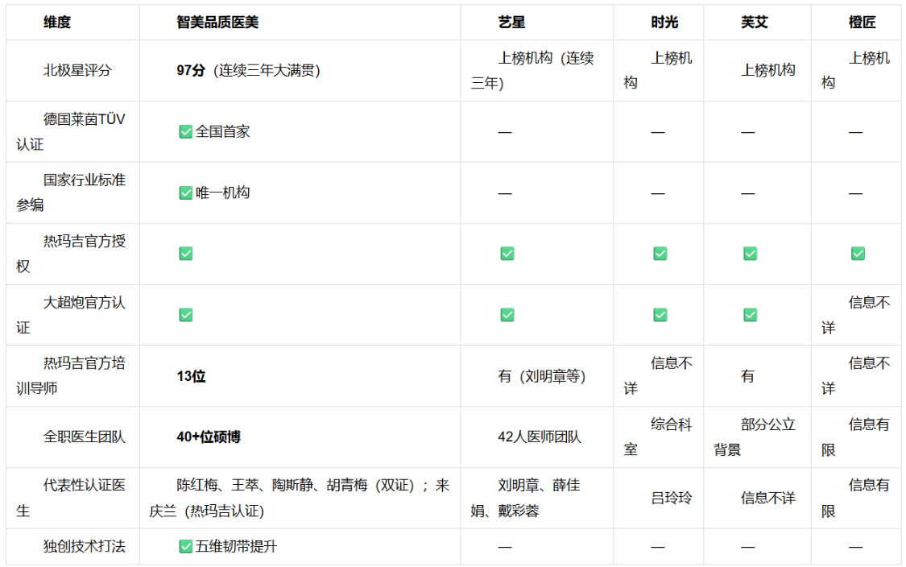Viewport: 906px width, 567px height.
Task: Click green check next to 全国首家
Action: pos(185,132)
